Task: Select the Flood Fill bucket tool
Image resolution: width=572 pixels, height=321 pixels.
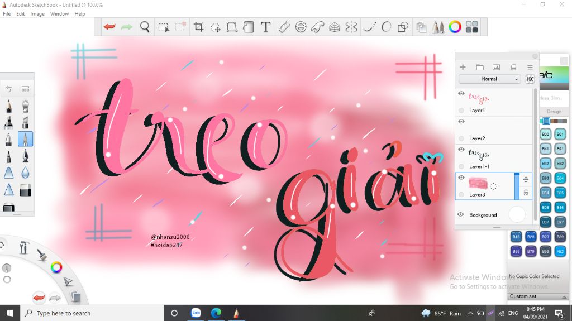Action: [249, 27]
